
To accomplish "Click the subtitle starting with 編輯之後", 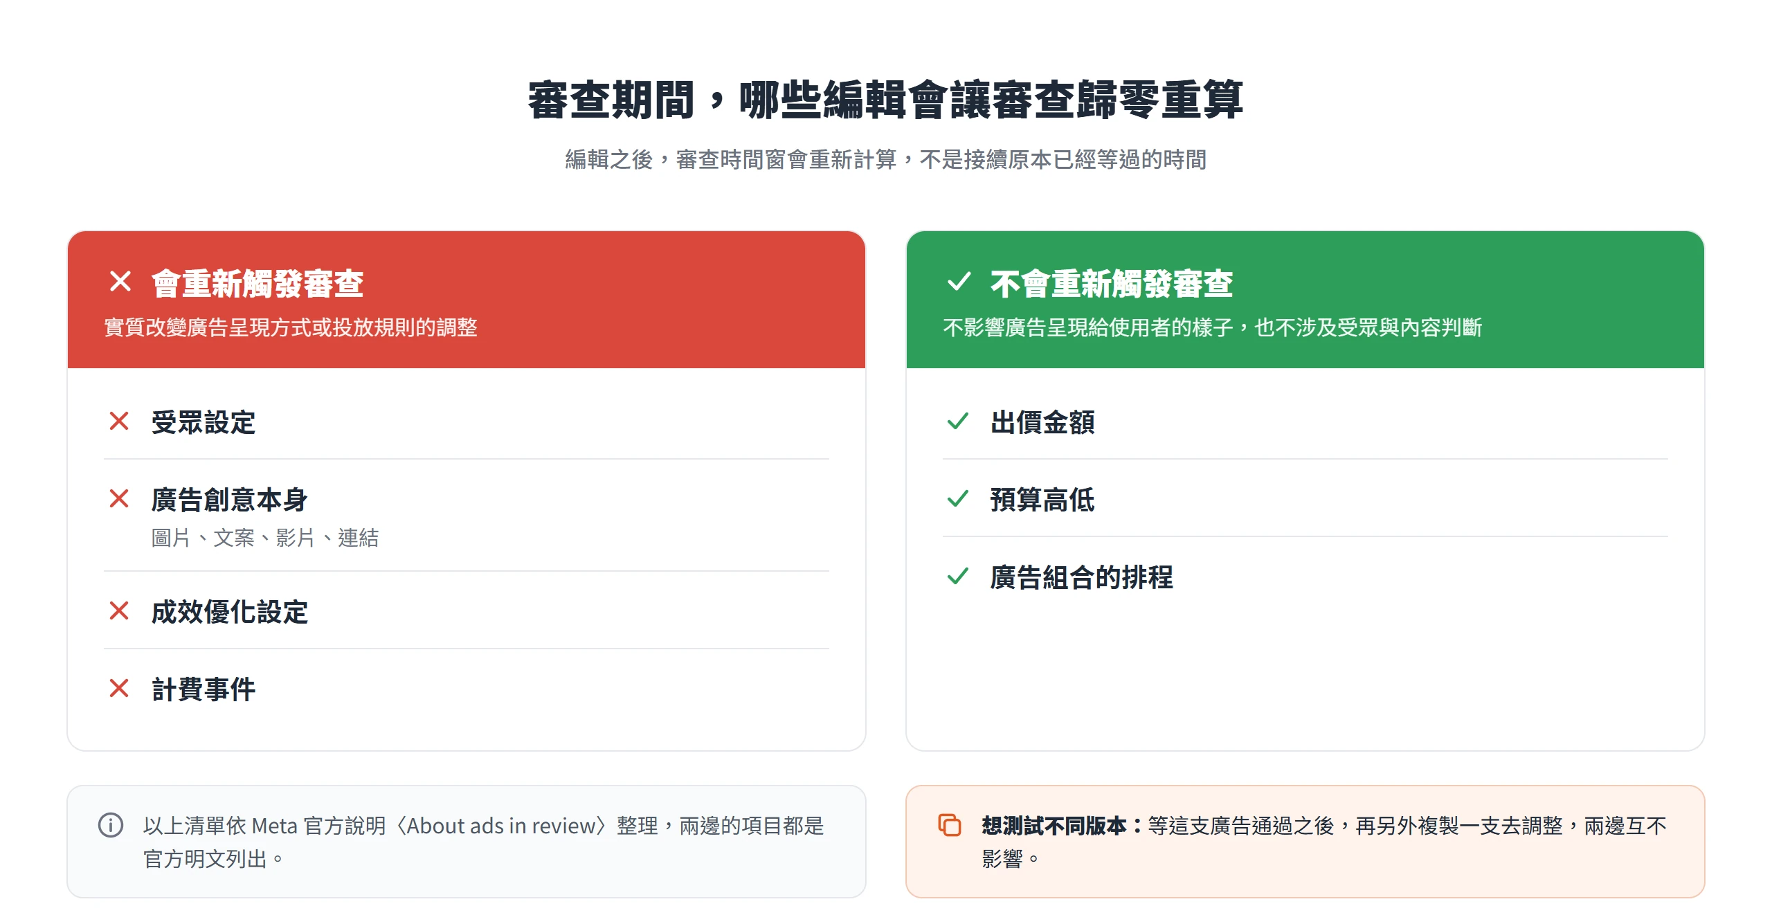I will (885, 160).
